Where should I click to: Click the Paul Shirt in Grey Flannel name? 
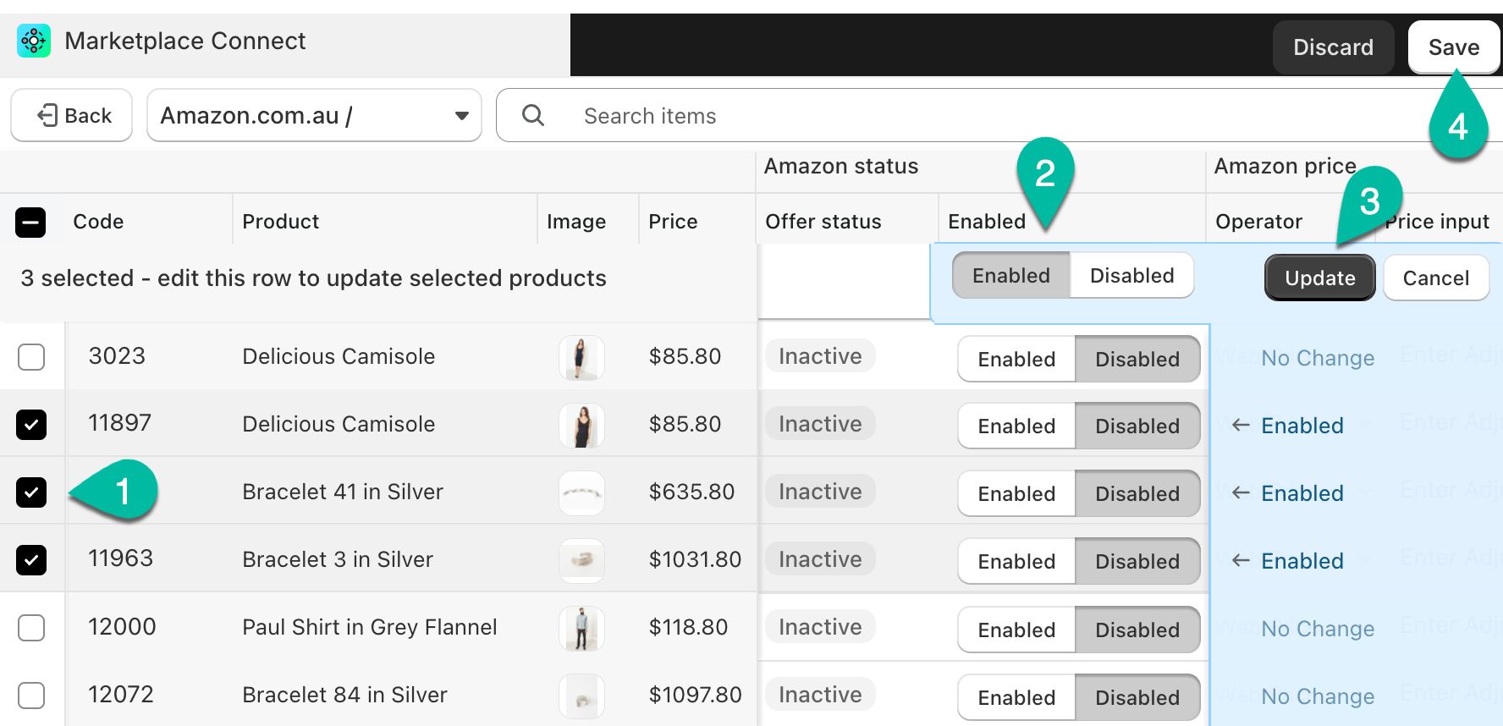point(370,627)
